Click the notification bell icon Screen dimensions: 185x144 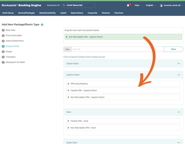128,5
